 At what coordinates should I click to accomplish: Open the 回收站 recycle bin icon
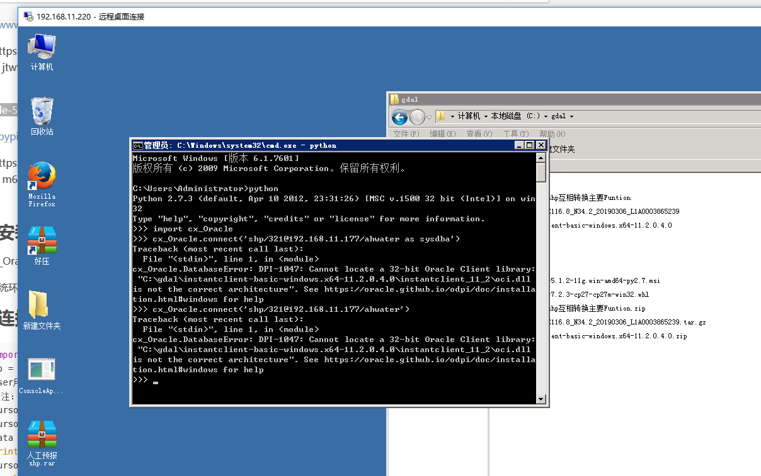point(42,116)
